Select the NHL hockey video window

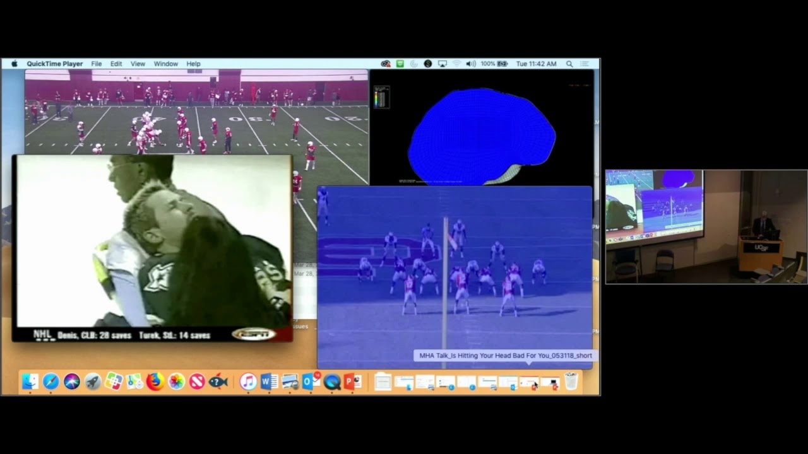click(152, 248)
